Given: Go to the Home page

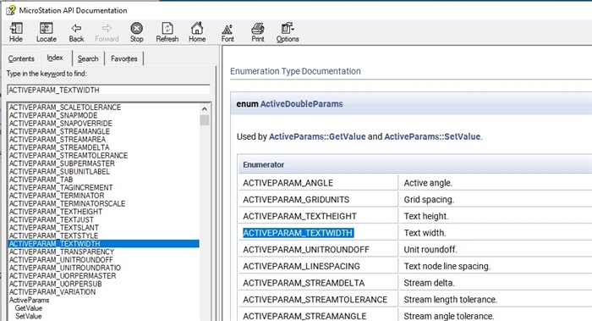Looking at the screenshot, I should 197,31.
